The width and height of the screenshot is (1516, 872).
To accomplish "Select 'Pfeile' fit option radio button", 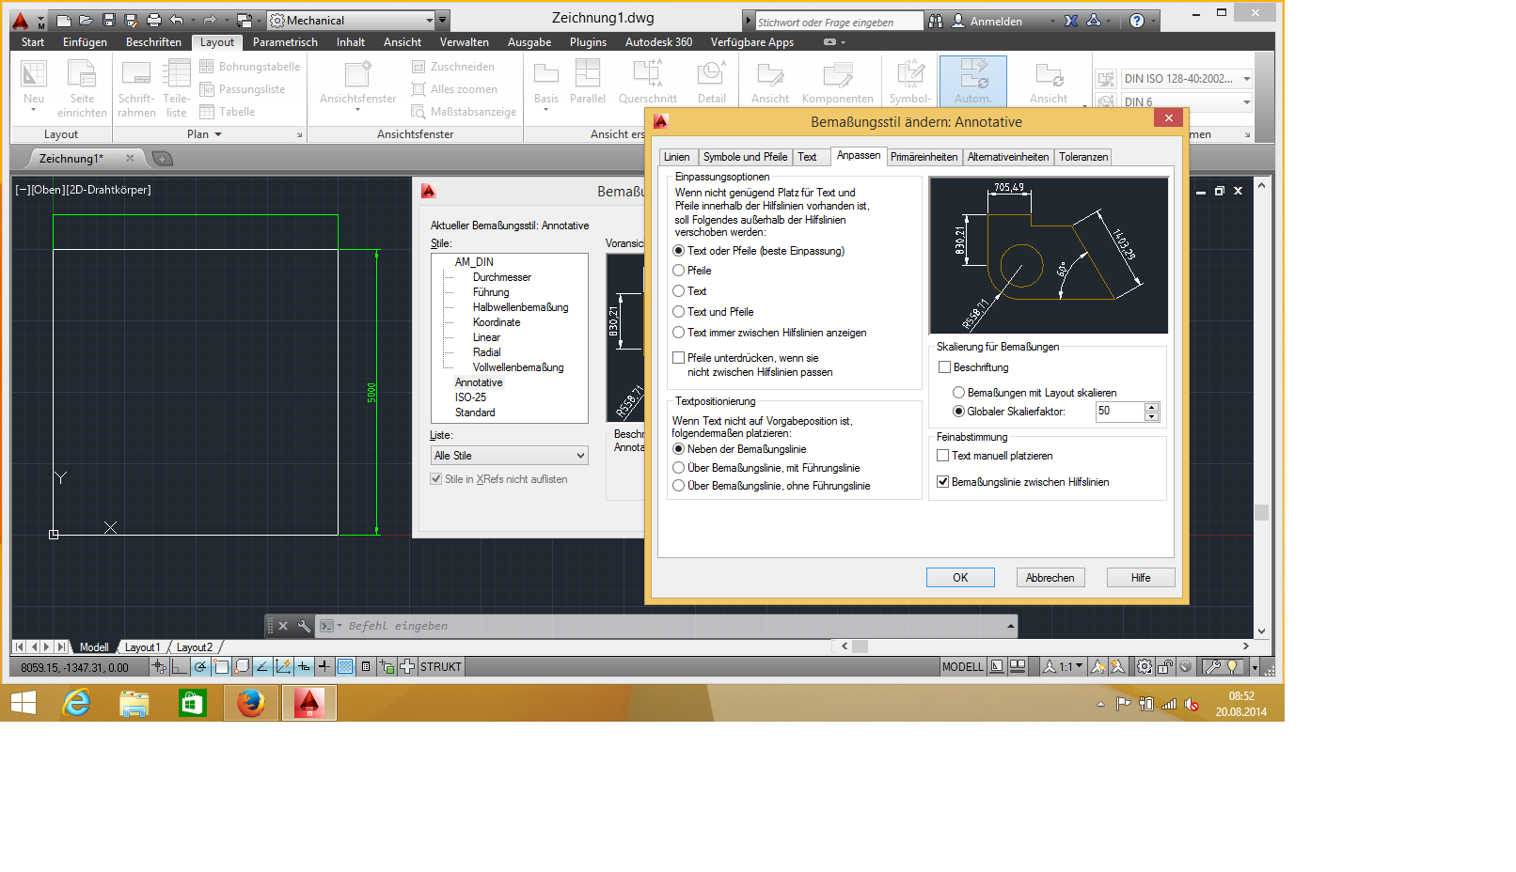I will (x=678, y=271).
